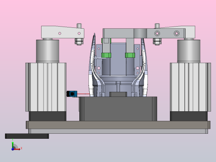Select the blue sensor beside the left cylinder
The height and width of the screenshot is (162, 216).
[72, 94]
